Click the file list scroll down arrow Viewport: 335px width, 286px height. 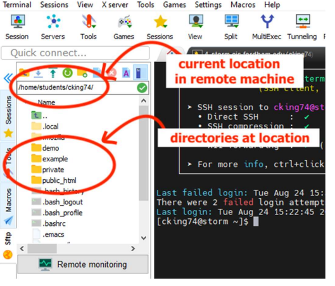(x=144, y=238)
